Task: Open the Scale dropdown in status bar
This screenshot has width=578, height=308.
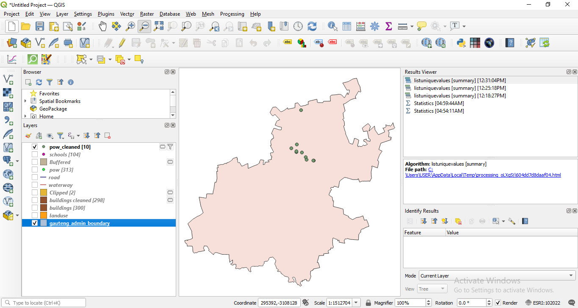Action: [x=357, y=303]
